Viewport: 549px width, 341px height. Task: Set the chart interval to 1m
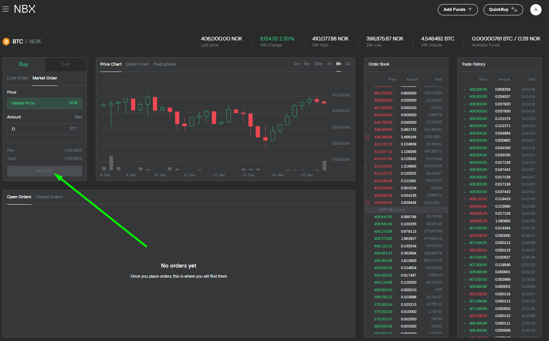(296, 64)
